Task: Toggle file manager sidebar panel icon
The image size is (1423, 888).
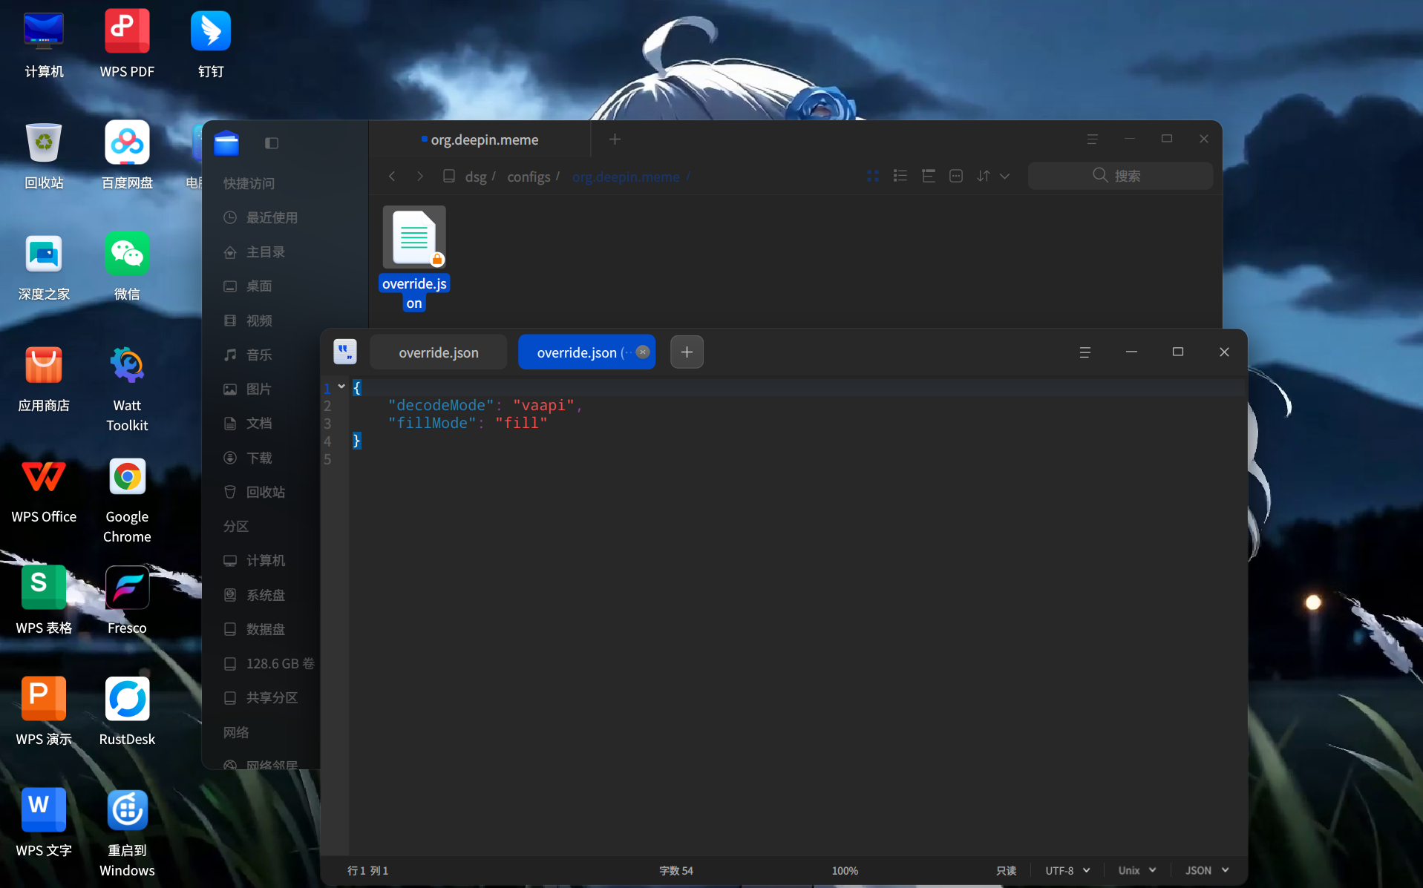Action: coord(272,142)
